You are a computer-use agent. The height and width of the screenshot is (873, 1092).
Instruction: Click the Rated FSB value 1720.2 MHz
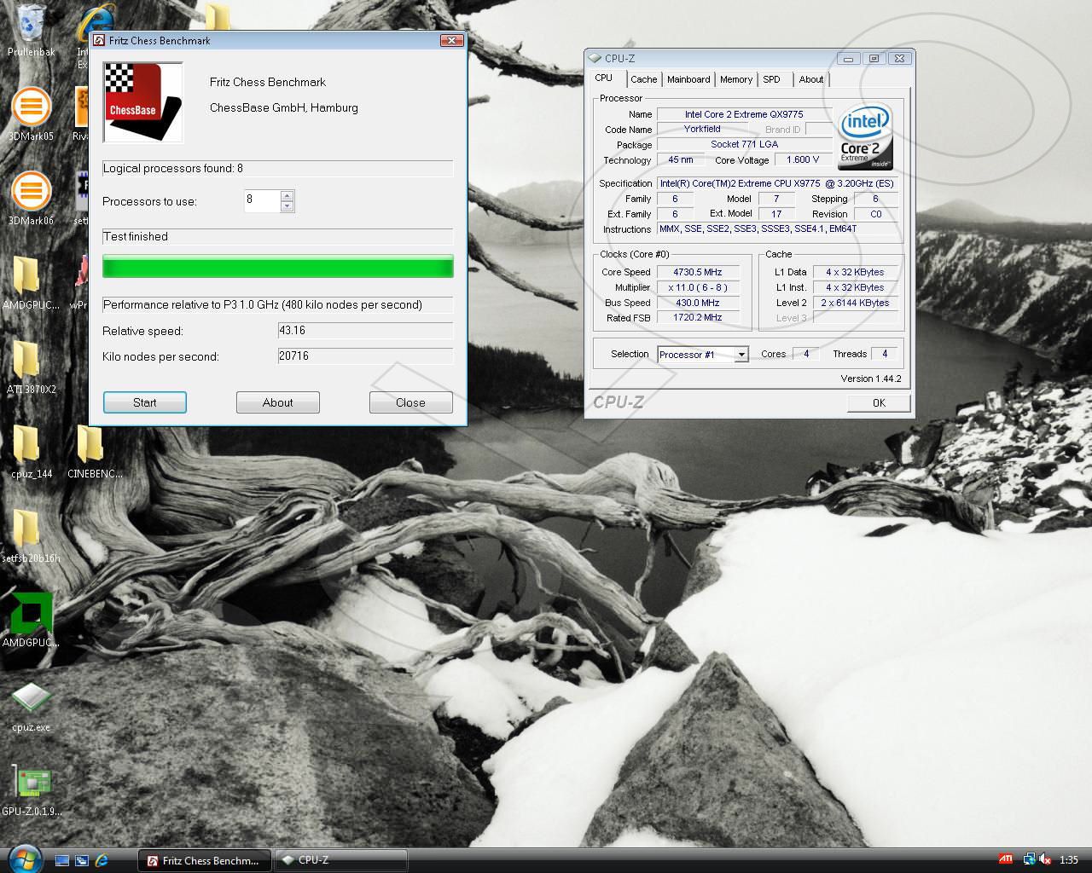698,318
